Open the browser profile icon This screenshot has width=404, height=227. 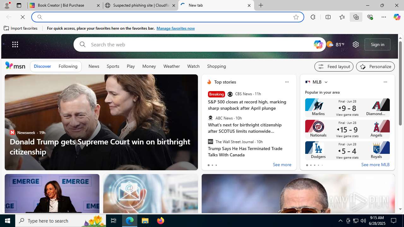[7, 5]
